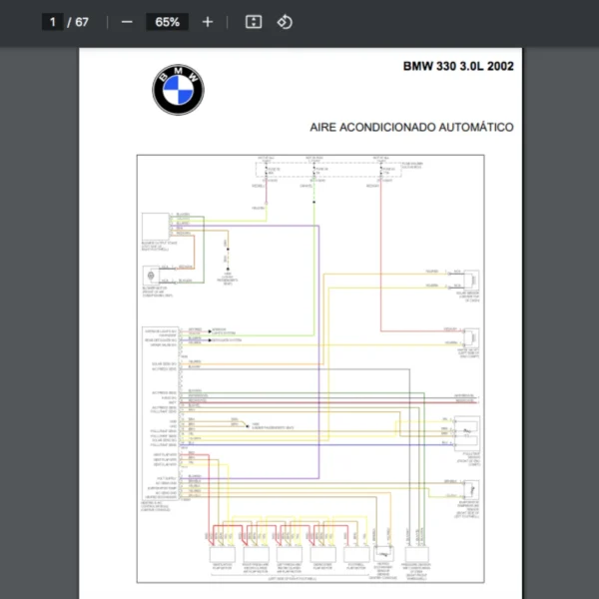Click the zoom out minus button

127,22
